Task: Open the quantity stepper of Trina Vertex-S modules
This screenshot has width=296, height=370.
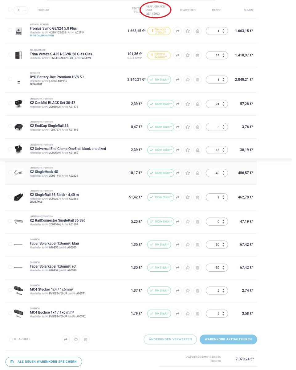Action: click(x=224, y=55)
